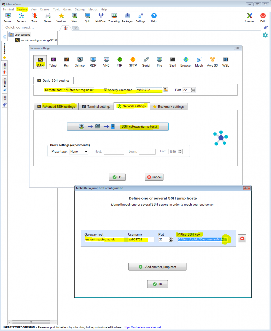Screen dimensions: 271x331
Task: Select the WSL session type
Action: coord(225,62)
